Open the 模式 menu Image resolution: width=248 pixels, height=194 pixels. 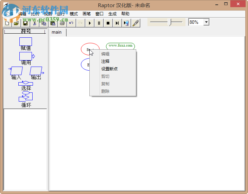[x=74, y=14]
